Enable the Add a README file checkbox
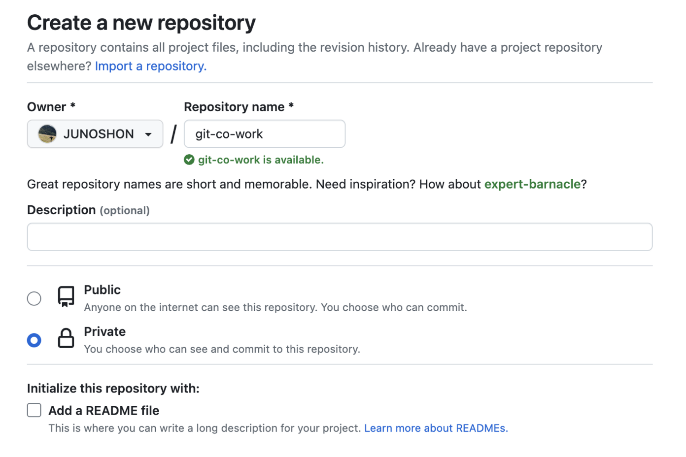 point(34,410)
